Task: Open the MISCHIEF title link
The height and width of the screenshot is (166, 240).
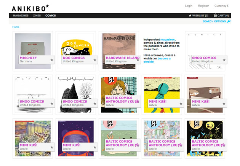Action: coord(28,57)
